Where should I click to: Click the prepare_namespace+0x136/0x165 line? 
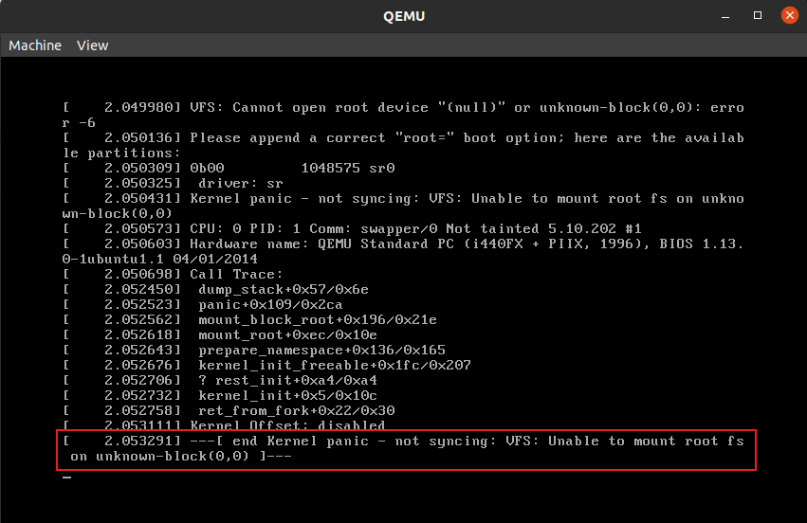[254, 351]
